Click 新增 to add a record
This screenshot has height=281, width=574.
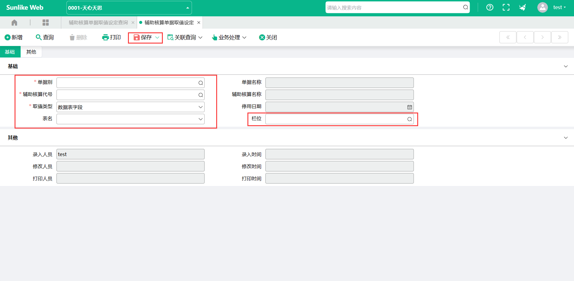pyautogui.click(x=14, y=37)
